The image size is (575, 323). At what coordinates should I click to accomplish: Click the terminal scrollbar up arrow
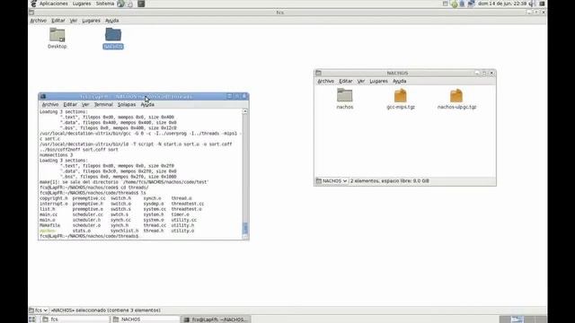click(245, 111)
